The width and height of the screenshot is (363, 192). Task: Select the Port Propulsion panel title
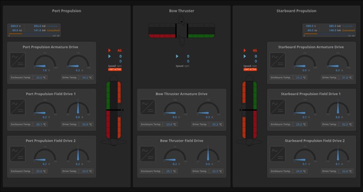[x=67, y=11]
